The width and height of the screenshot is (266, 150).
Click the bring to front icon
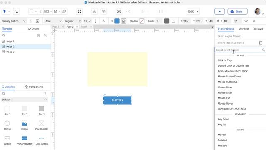point(94,11)
